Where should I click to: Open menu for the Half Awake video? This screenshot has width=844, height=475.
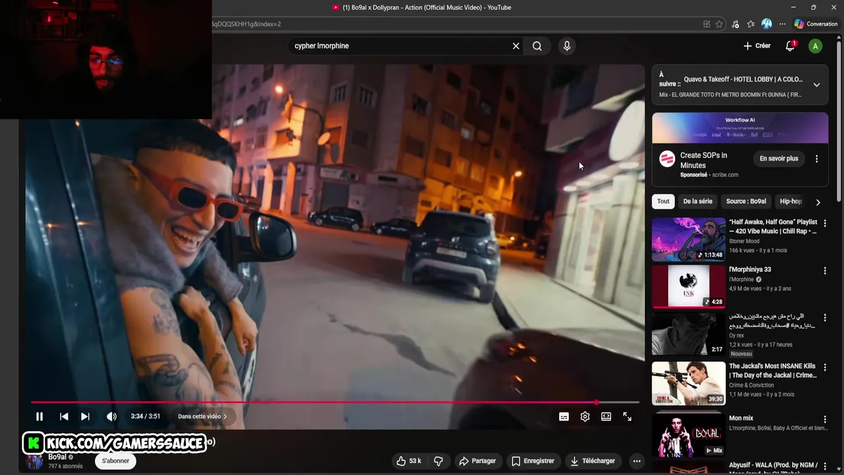(x=825, y=223)
